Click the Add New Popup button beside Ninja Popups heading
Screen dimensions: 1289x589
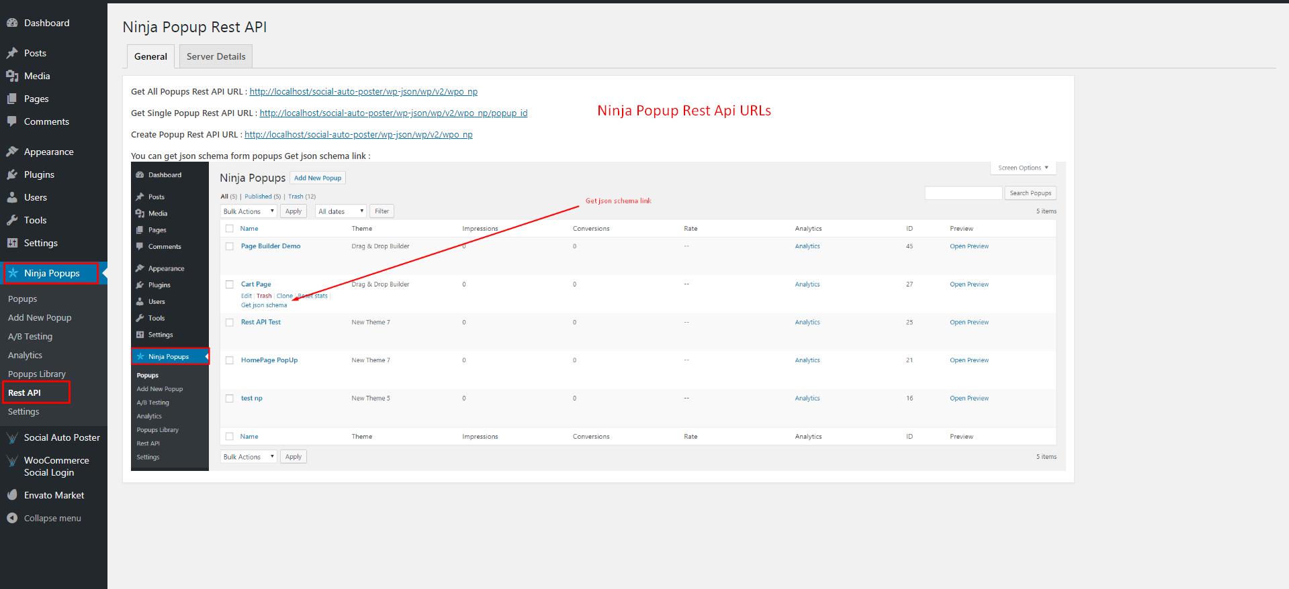click(x=318, y=178)
